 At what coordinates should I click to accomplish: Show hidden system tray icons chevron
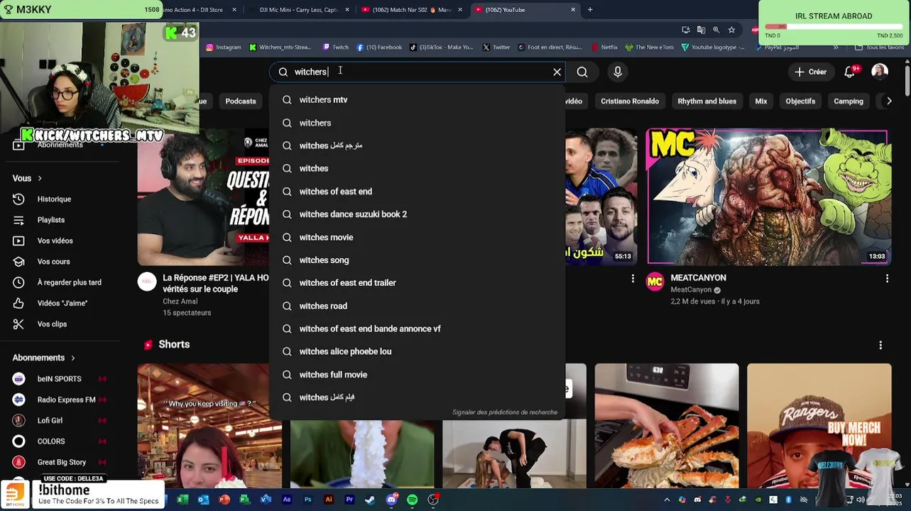coord(667,500)
